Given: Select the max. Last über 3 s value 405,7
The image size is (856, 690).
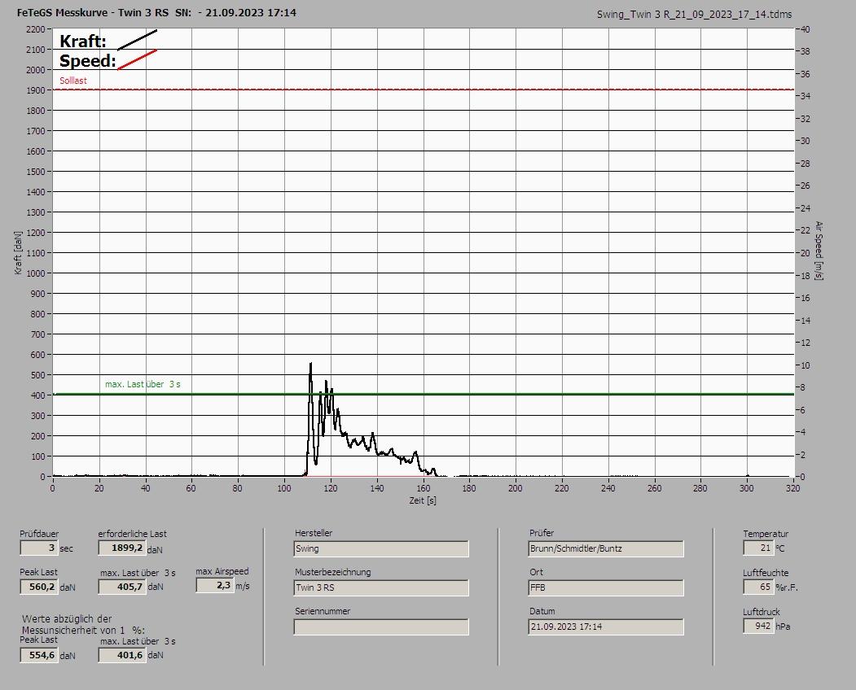Looking at the screenshot, I should point(121,587).
